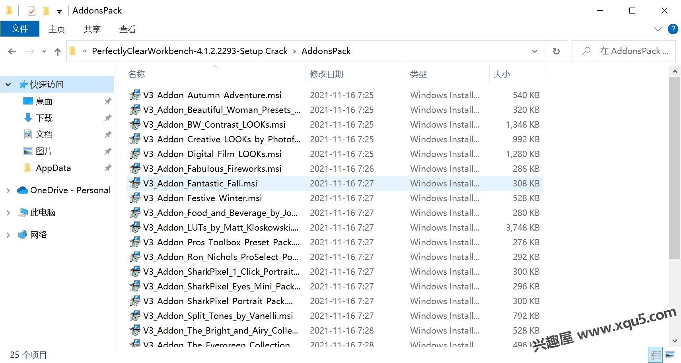
Task: Switch to the 共享 ribbon tab
Action: click(92, 29)
